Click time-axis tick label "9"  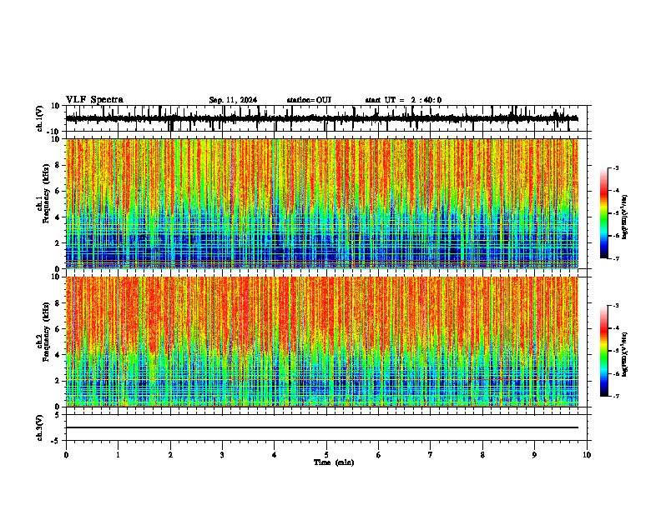click(x=534, y=455)
